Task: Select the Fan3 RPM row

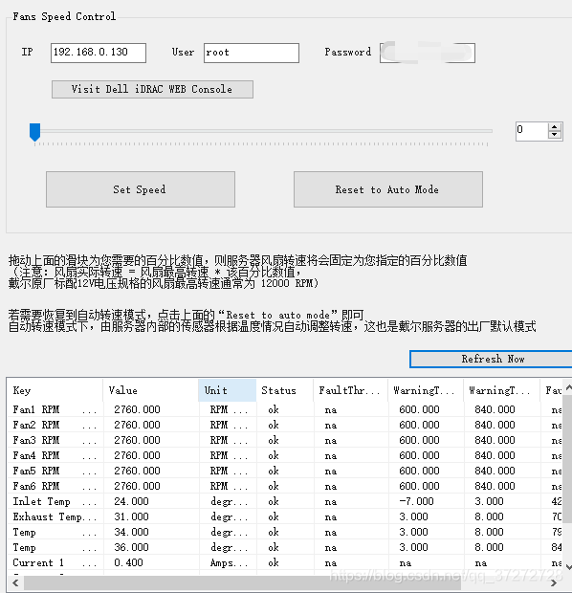Action: coord(285,440)
